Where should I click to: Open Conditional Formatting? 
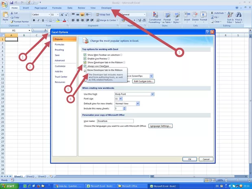(x=155, y=17)
